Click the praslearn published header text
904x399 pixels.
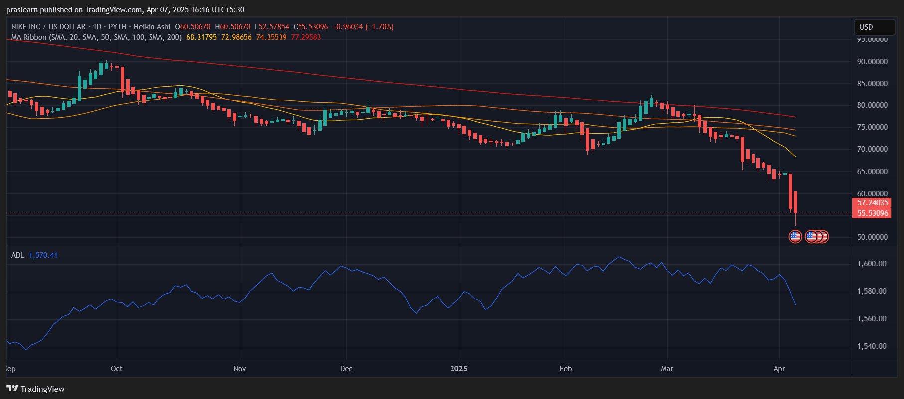pyautogui.click(x=125, y=10)
